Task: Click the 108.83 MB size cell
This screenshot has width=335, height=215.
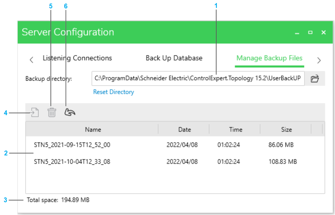Action: click(x=283, y=162)
